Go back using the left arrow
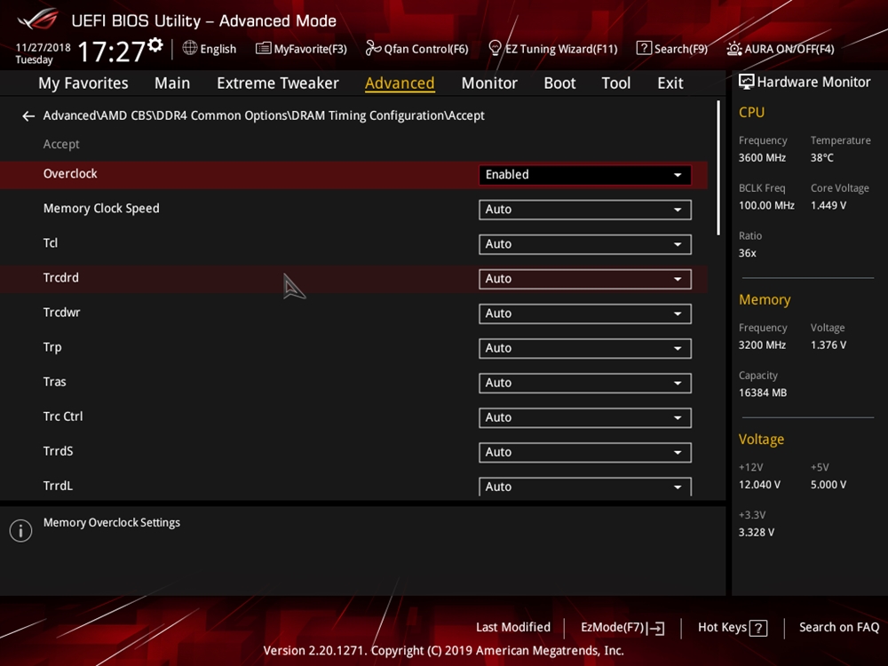This screenshot has height=666, width=888. [28, 116]
